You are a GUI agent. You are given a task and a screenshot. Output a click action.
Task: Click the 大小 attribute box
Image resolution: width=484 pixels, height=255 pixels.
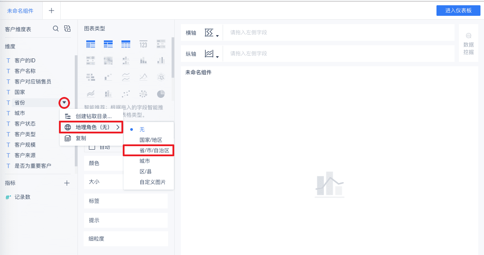104,182
